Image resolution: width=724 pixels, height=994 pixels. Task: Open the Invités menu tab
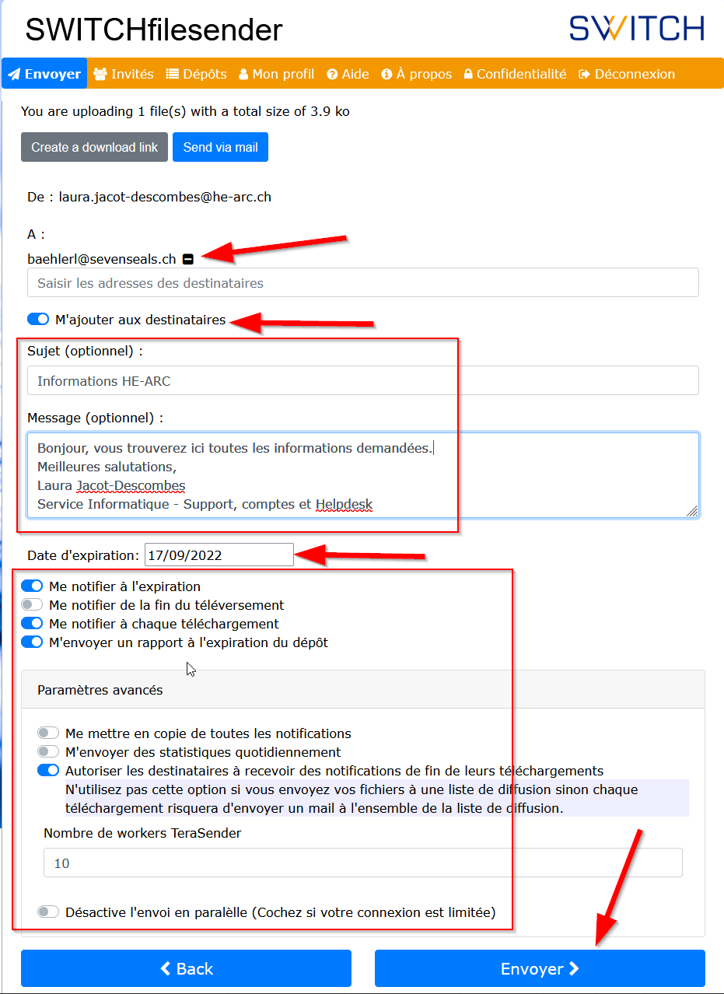(124, 75)
